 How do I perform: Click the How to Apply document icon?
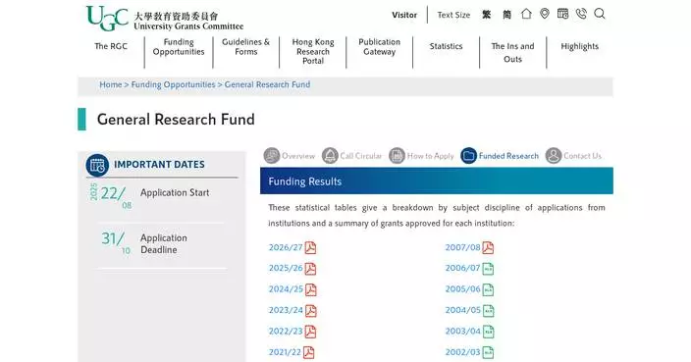[x=398, y=155]
